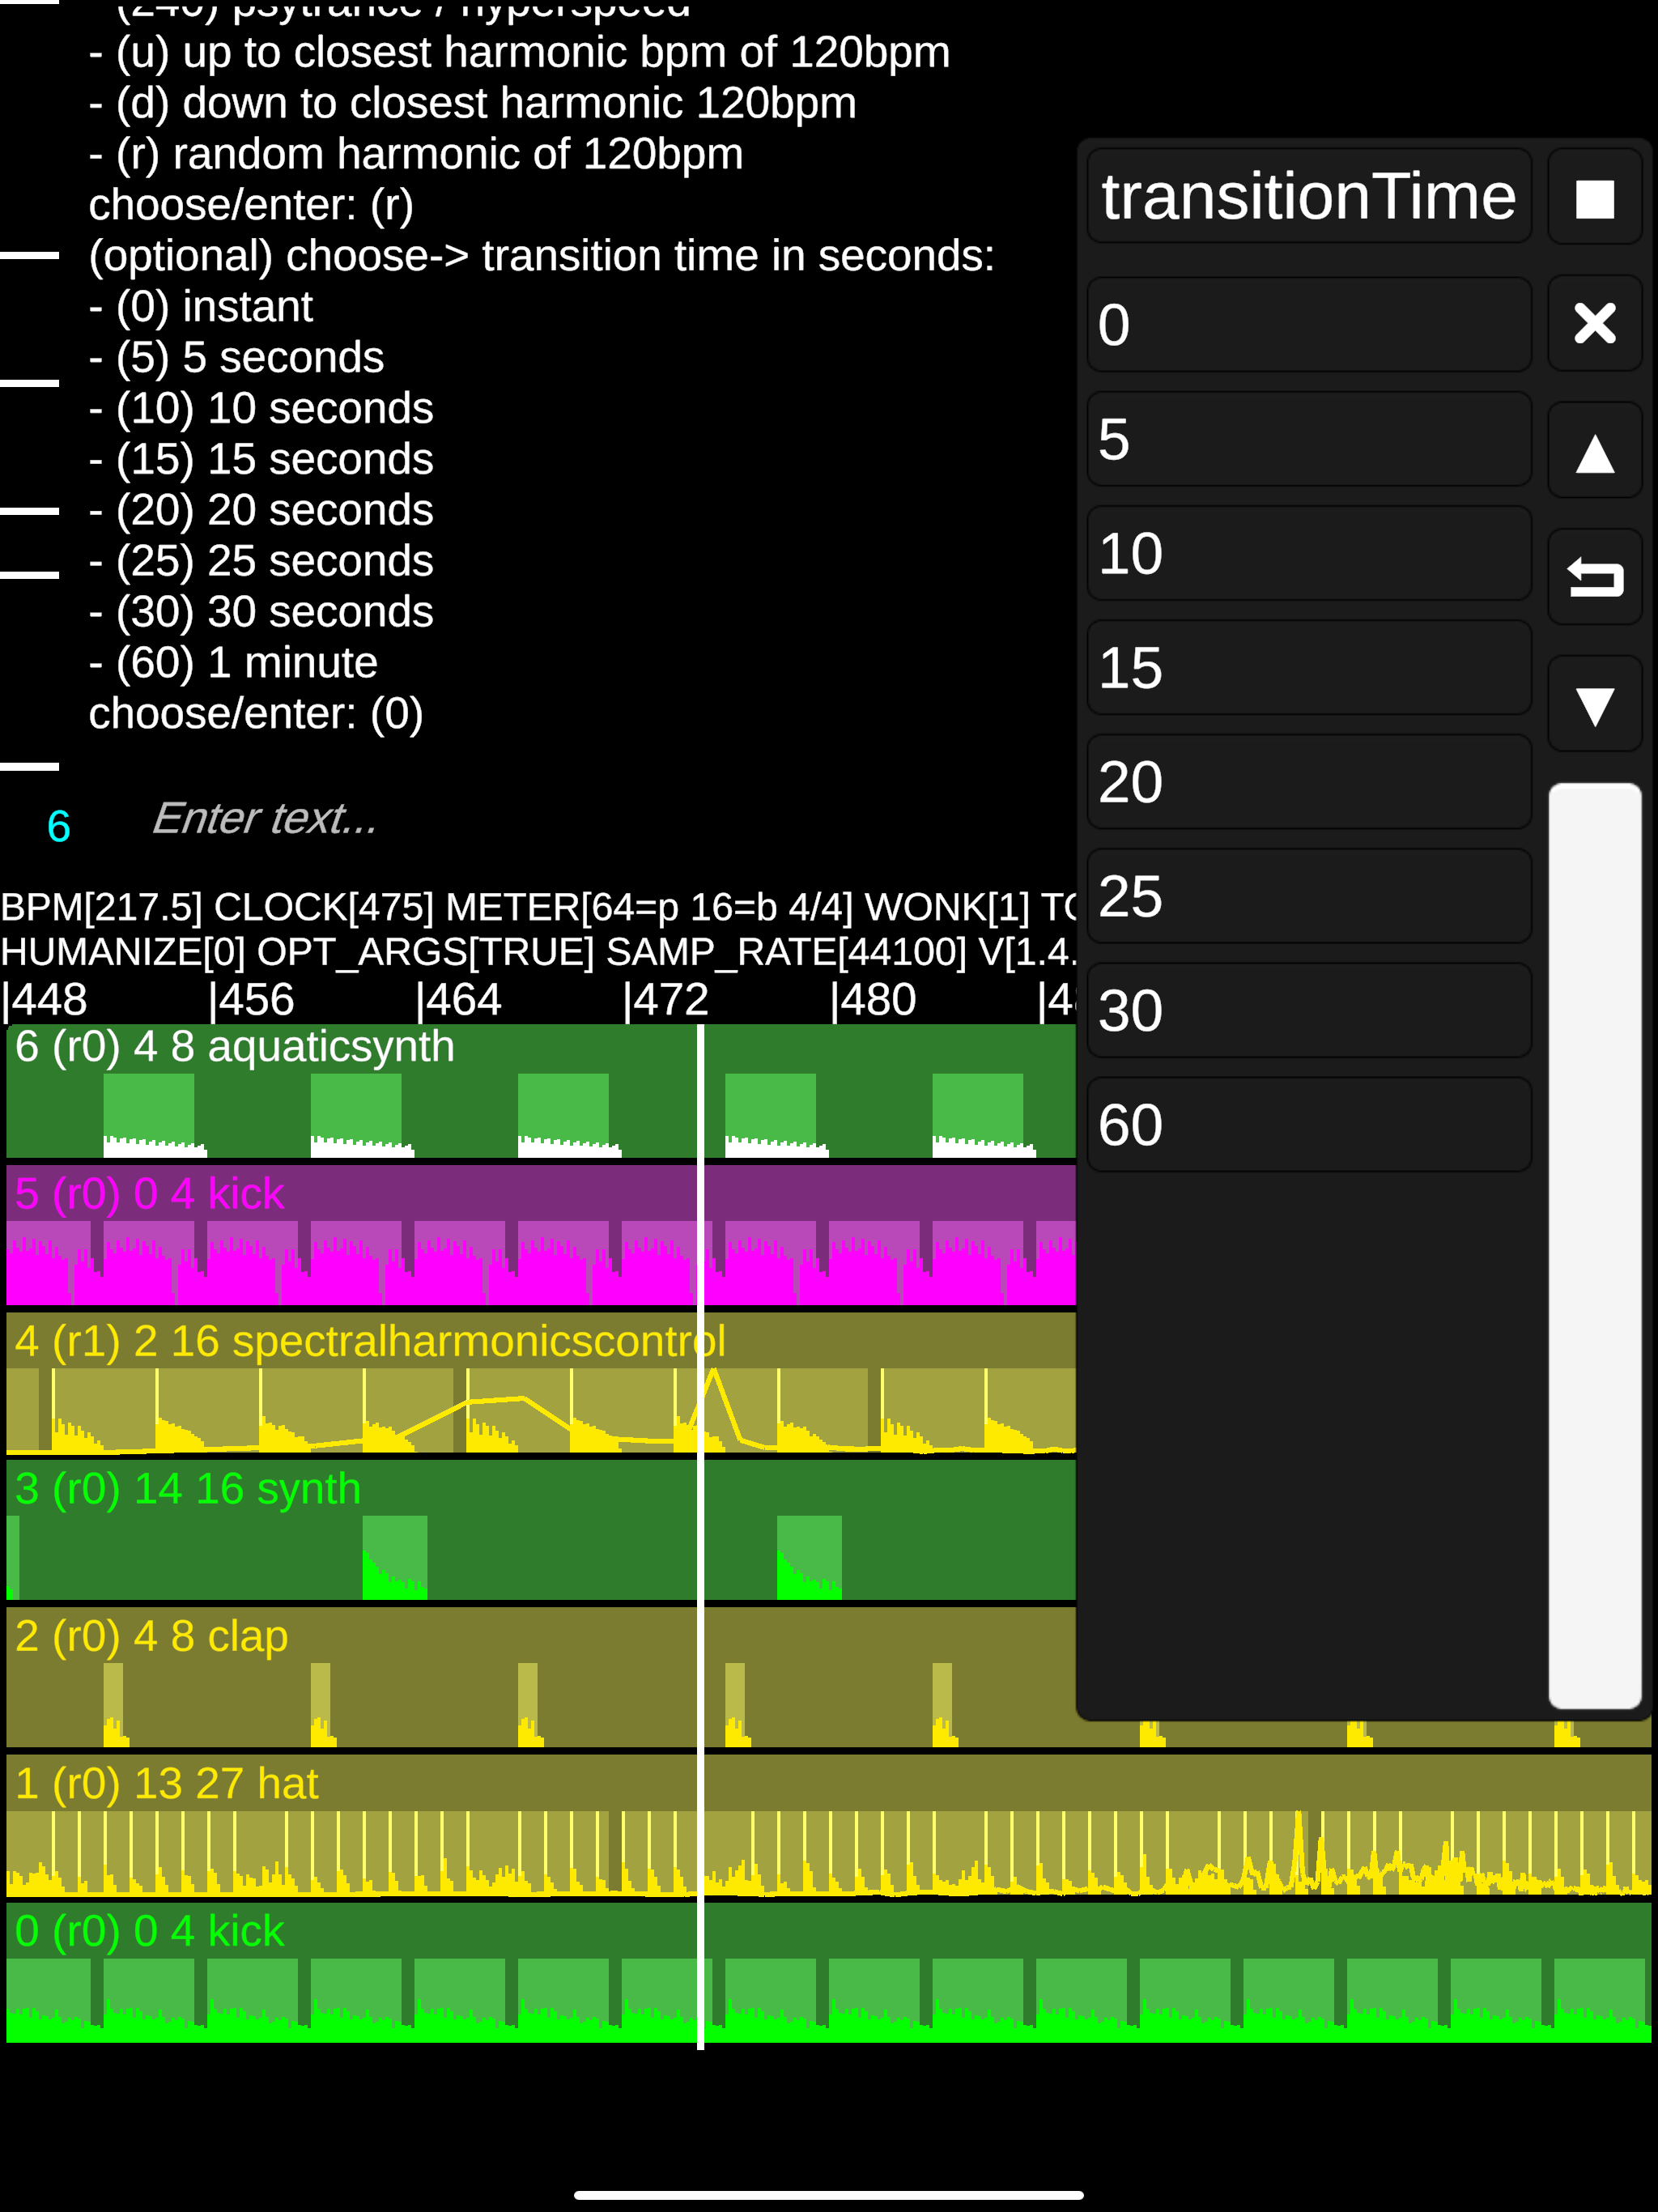Click the '(30) 30 seconds' console line
The image size is (1658, 2212).
pos(261,612)
